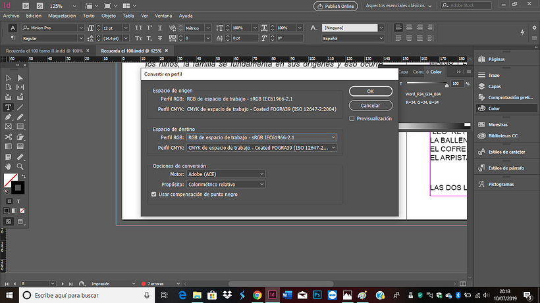Toggle all caps TT formatting
Image resolution: width=540 pixels, height=303 pixels.
pyautogui.click(x=138, y=28)
